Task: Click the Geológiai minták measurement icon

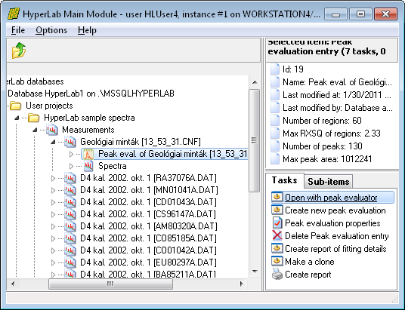Action: [x=70, y=142]
